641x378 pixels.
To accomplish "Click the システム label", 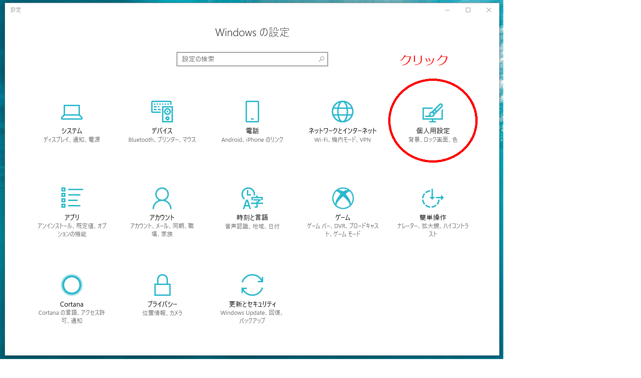I will point(72,131).
